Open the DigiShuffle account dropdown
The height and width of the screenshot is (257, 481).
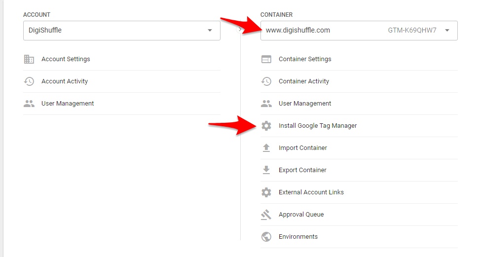point(122,31)
